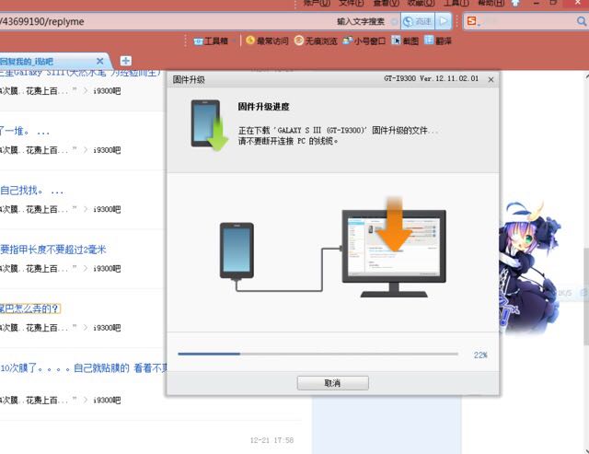Click the phone download icon in dialog

tap(209, 125)
